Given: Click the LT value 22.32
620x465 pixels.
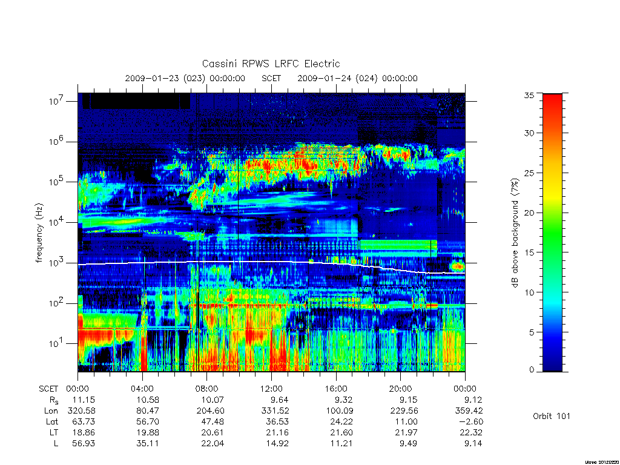Looking at the screenshot, I should [x=471, y=432].
